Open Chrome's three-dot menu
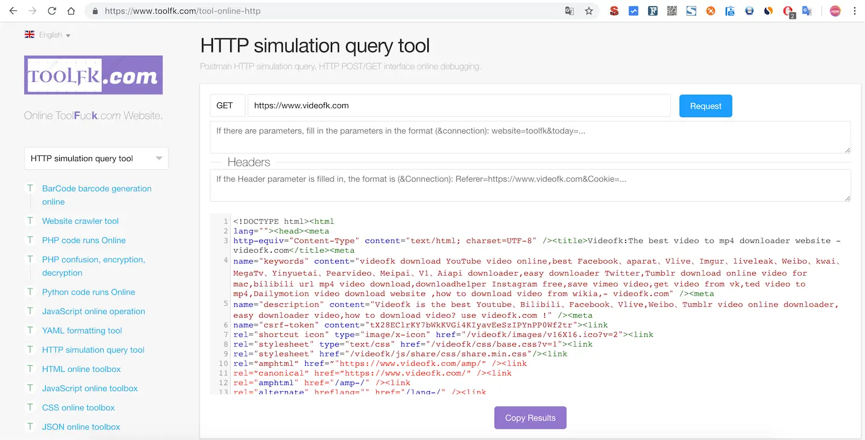Screen dimensions: 865x440 pyautogui.click(x=855, y=10)
